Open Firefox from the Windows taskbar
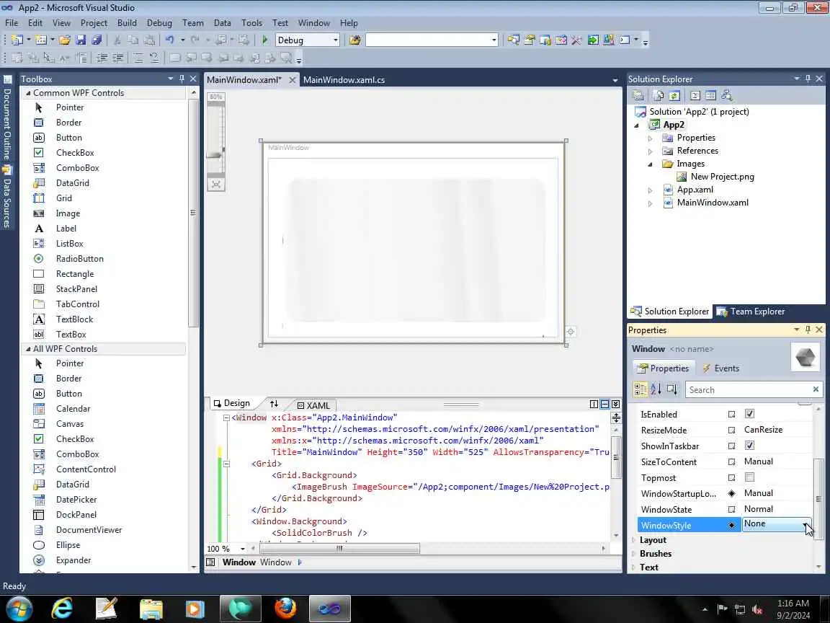Viewport: 830px width, 623px height. (x=286, y=608)
